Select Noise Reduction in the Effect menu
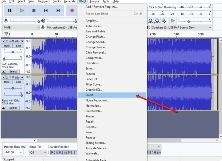 pos(97,100)
